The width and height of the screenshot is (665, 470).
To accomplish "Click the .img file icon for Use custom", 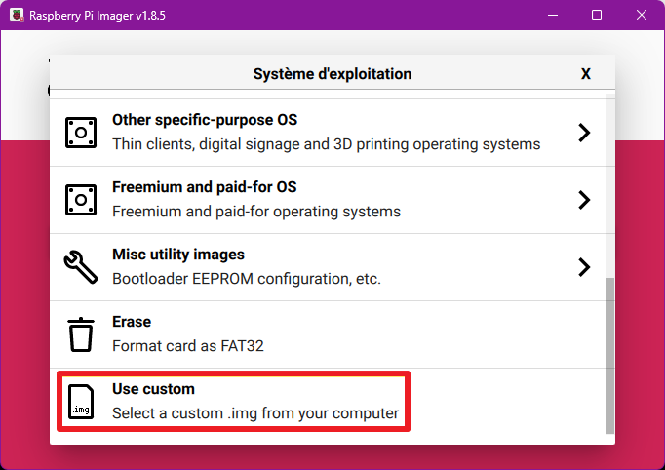I will pyautogui.click(x=81, y=402).
